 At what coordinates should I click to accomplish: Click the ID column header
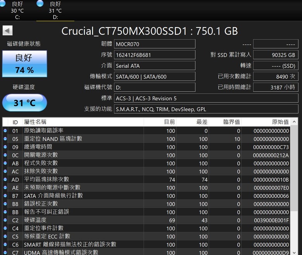[15, 122]
